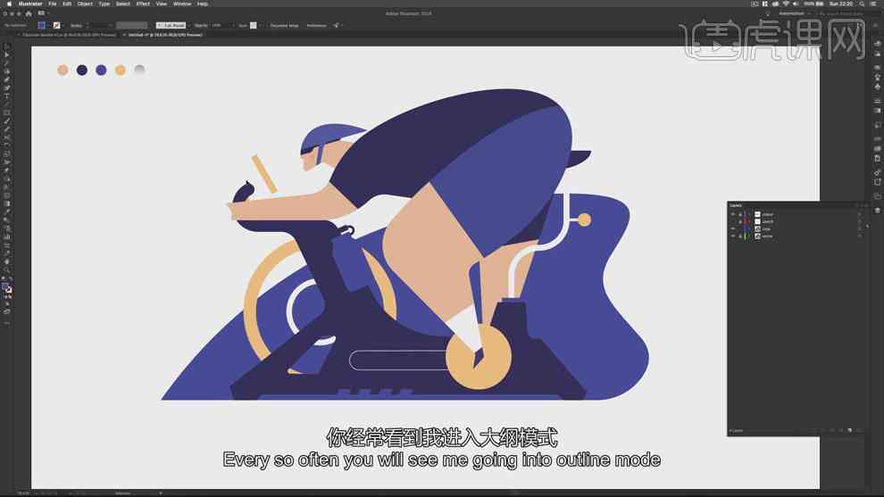The width and height of the screenshot is (884, 497).
Task: Choose the Paintbrush tool
Action: pos(7,120)
